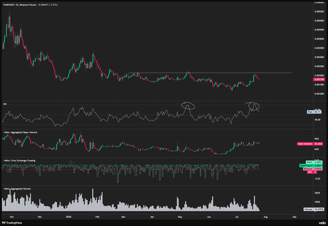
Task: Click the Binance 0.0016 funding tag
Action: pyautogui.click(x=313, y=169)
